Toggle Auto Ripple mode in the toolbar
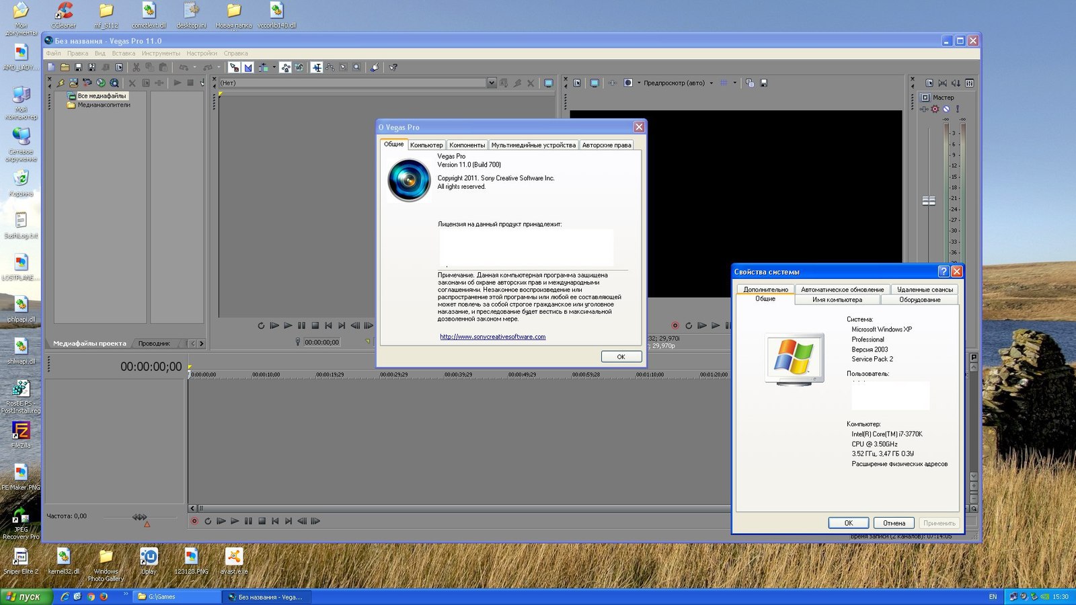1076x605 pixels. (263, 67)
